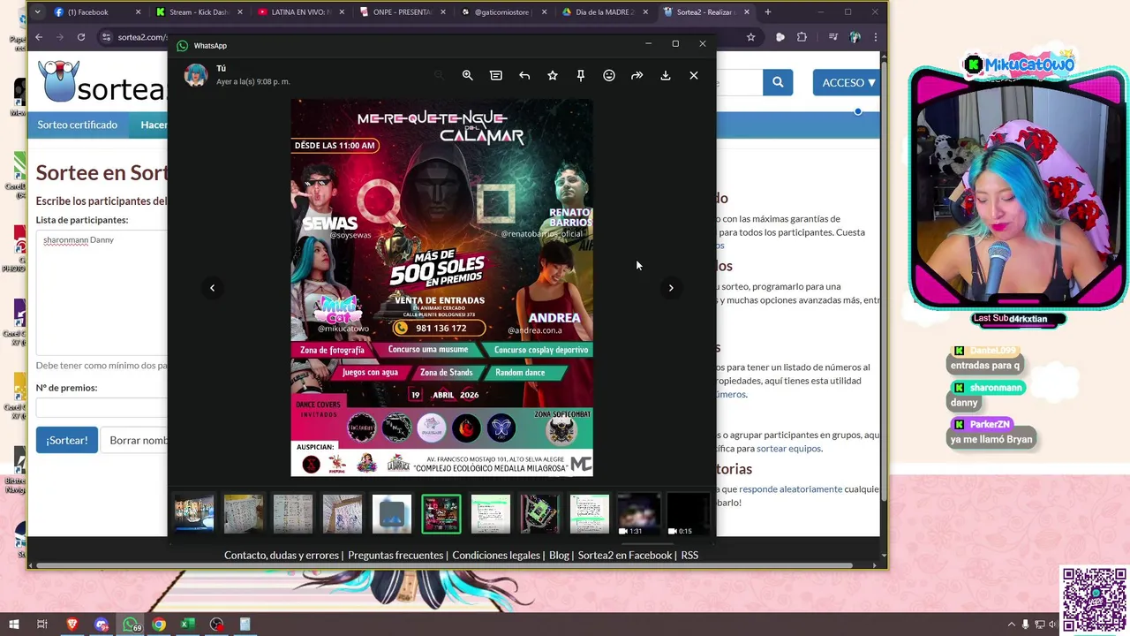
Task: Open the Sortea2 en Facebook link
Action: 625,556
